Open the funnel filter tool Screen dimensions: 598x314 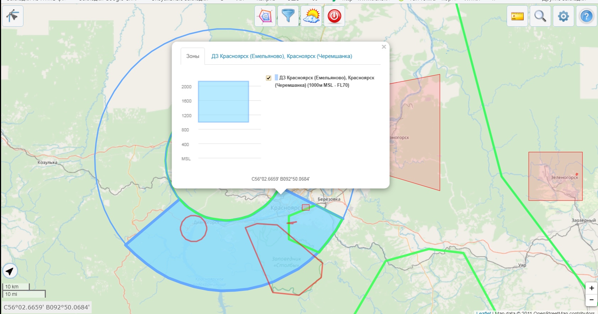click(288, 16)
